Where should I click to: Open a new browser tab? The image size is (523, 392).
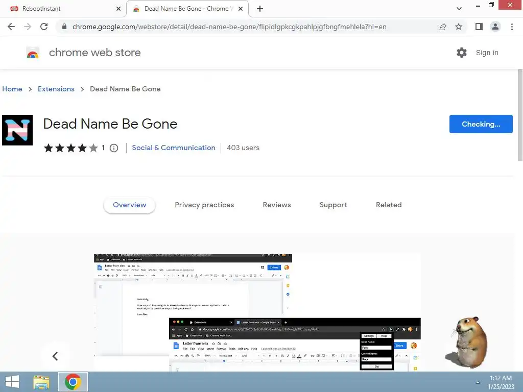260,9
